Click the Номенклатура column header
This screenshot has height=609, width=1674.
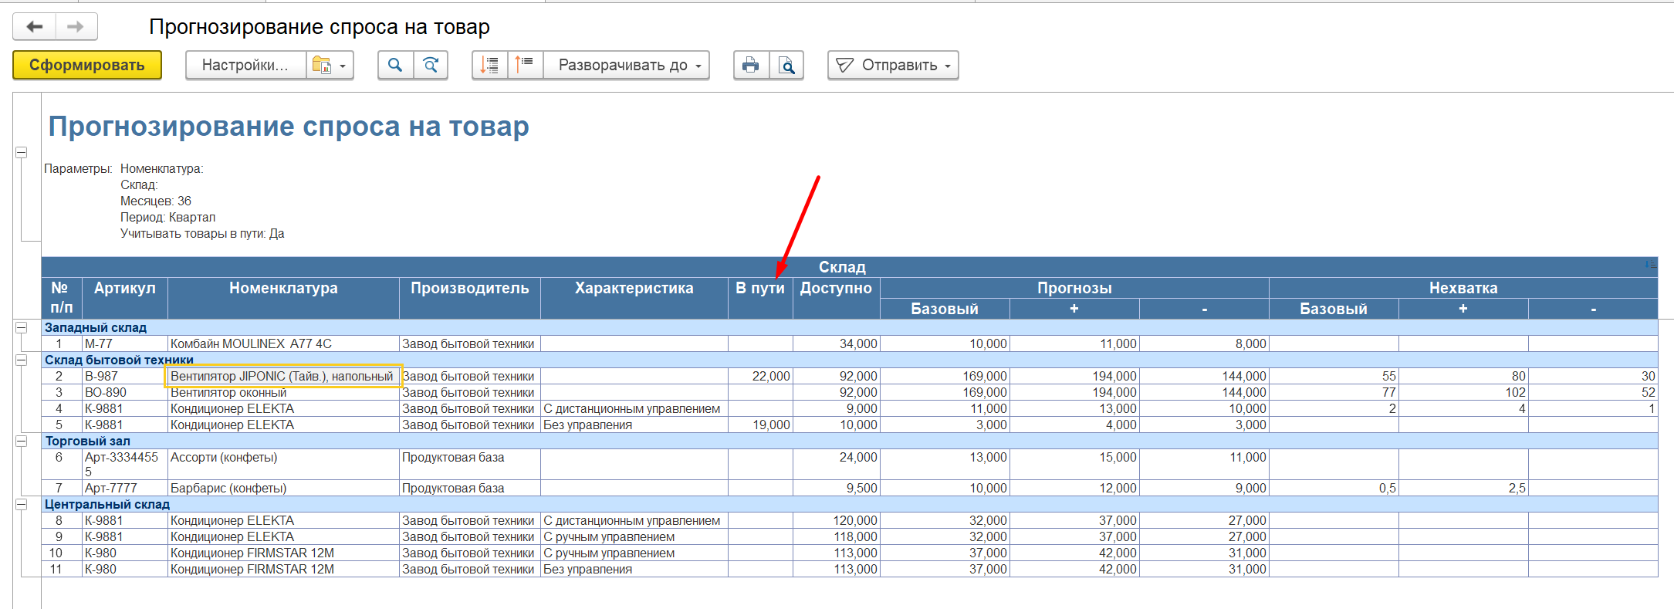[x=283, y=298]
